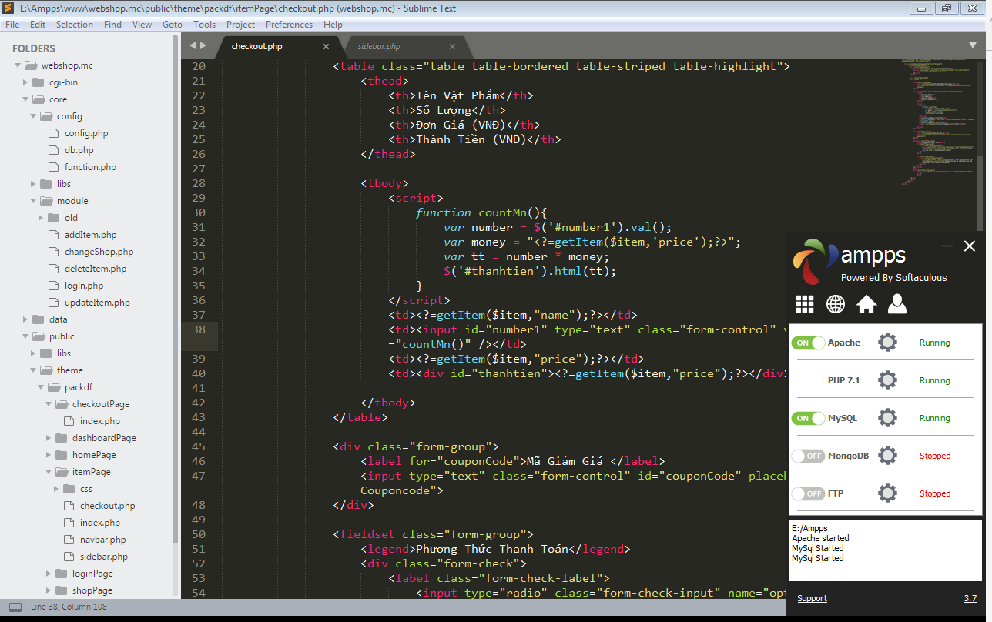
Task: Turn on the MongoDB service switch
Action: tap(808, 456)
